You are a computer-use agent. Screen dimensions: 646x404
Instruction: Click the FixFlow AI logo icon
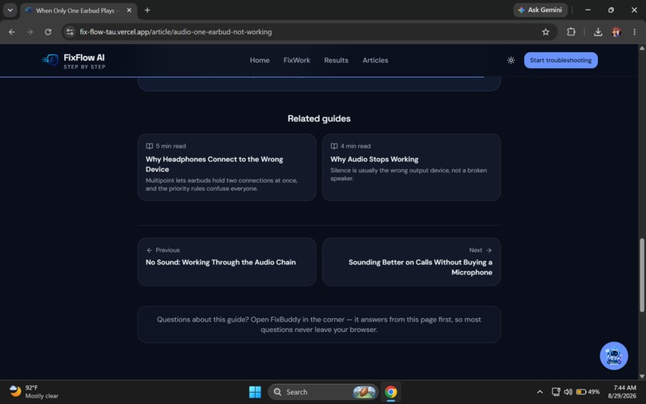tap(50, 60)
